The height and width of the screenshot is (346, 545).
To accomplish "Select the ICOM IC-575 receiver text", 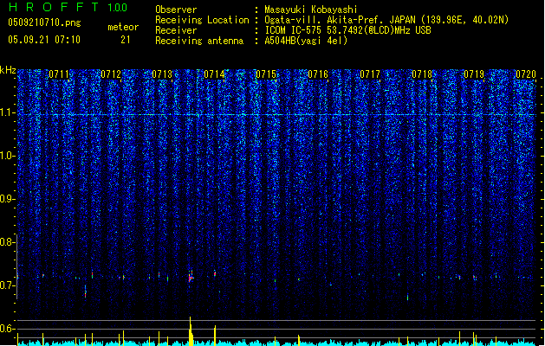I will (x=347, y=30).
